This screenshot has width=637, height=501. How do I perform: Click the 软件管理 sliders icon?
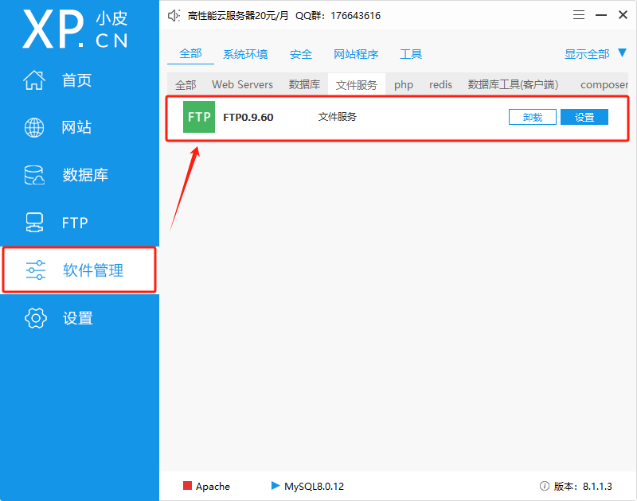click(x=36, y=270)
